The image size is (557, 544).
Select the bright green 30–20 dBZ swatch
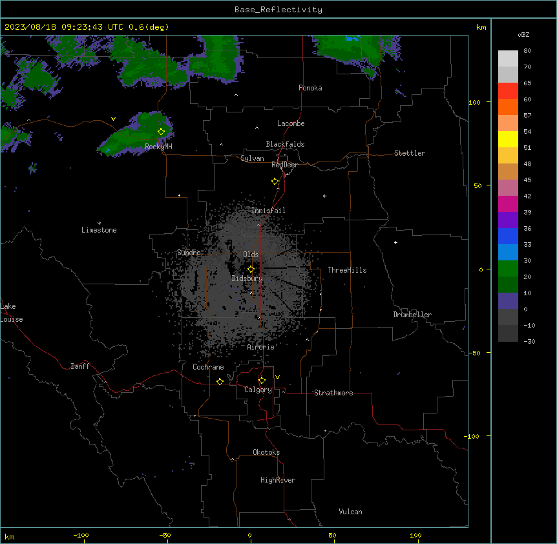508,269
